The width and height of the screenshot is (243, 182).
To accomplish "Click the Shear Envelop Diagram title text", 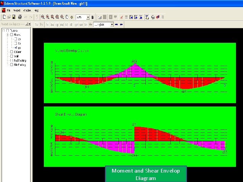I will [x=71, y=114].
